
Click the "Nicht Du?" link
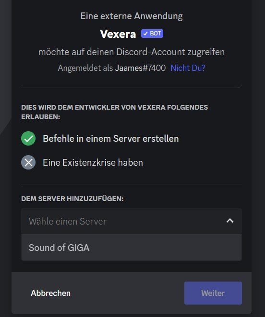coord(188,68)
